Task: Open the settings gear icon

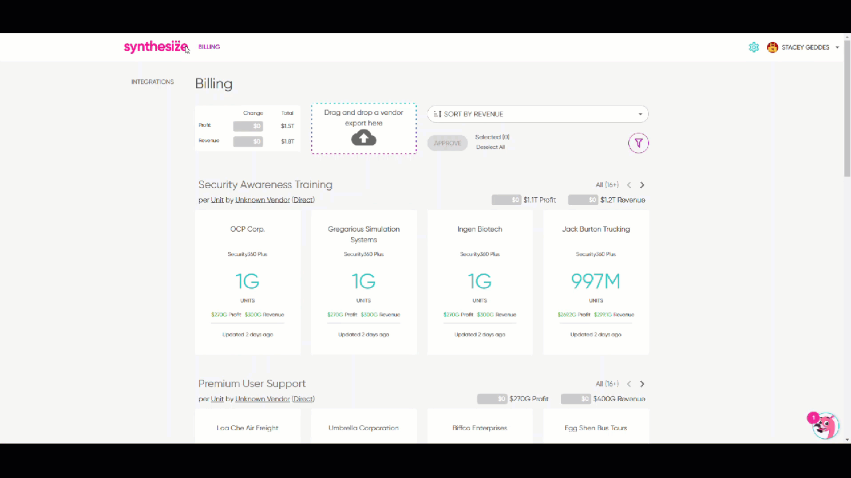Action: click(x=753, y=47)
